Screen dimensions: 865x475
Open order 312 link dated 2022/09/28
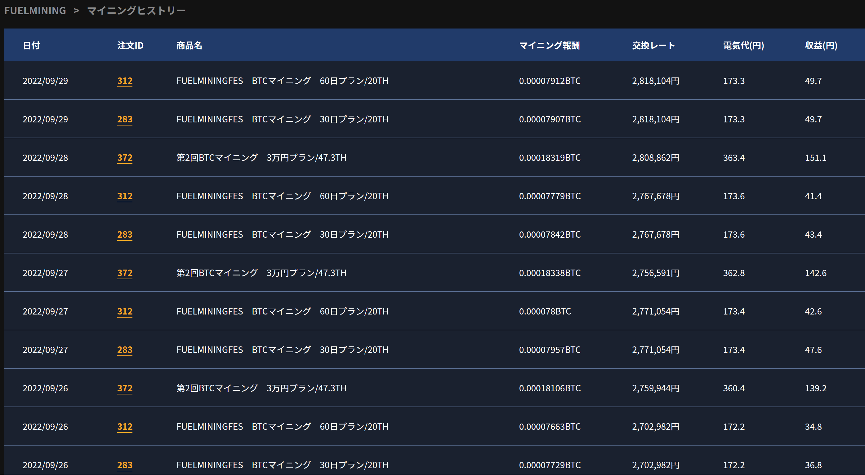point(125,196)
